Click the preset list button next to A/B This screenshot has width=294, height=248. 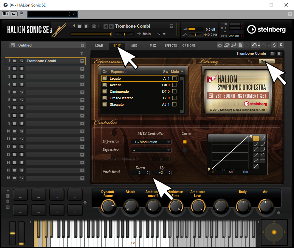14,14
